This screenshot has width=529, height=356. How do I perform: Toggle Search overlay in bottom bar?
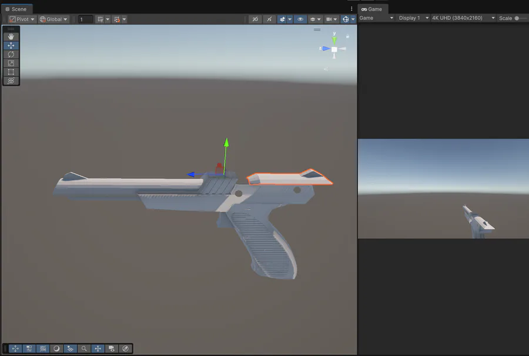[x=84, y=348]
